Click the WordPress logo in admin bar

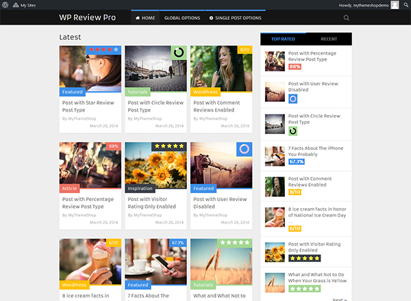click(5, 5)
